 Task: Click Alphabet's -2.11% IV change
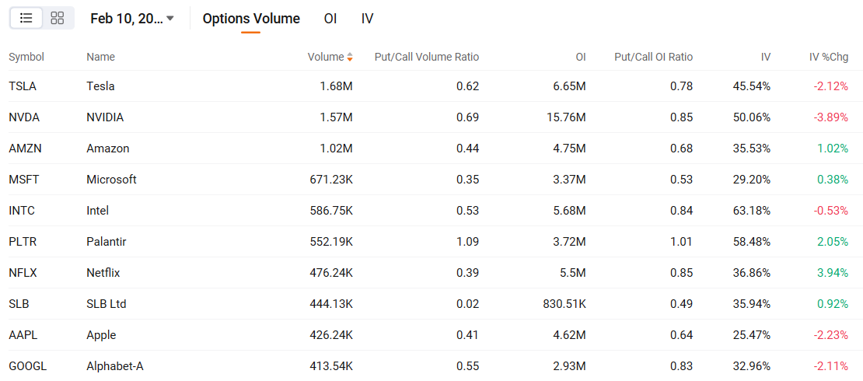pos(831,366)
